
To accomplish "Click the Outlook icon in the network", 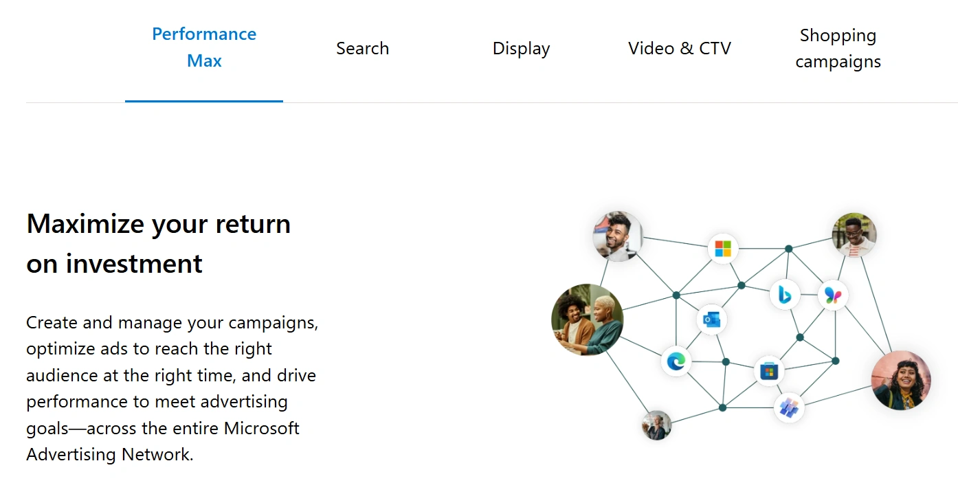I will pos(711,320).
